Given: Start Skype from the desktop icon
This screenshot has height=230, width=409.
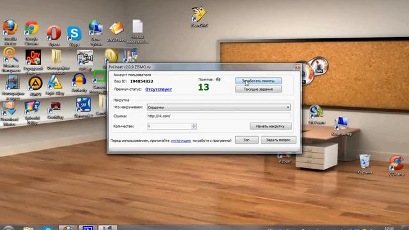Looking at the screenshot, I should pyautogui.click(x=74, y=33).
